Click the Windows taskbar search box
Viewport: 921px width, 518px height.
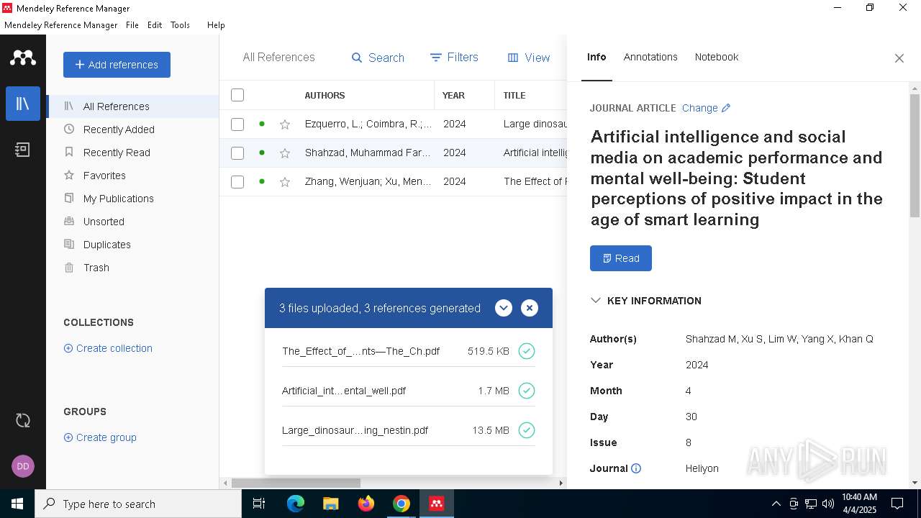[138, 504]
